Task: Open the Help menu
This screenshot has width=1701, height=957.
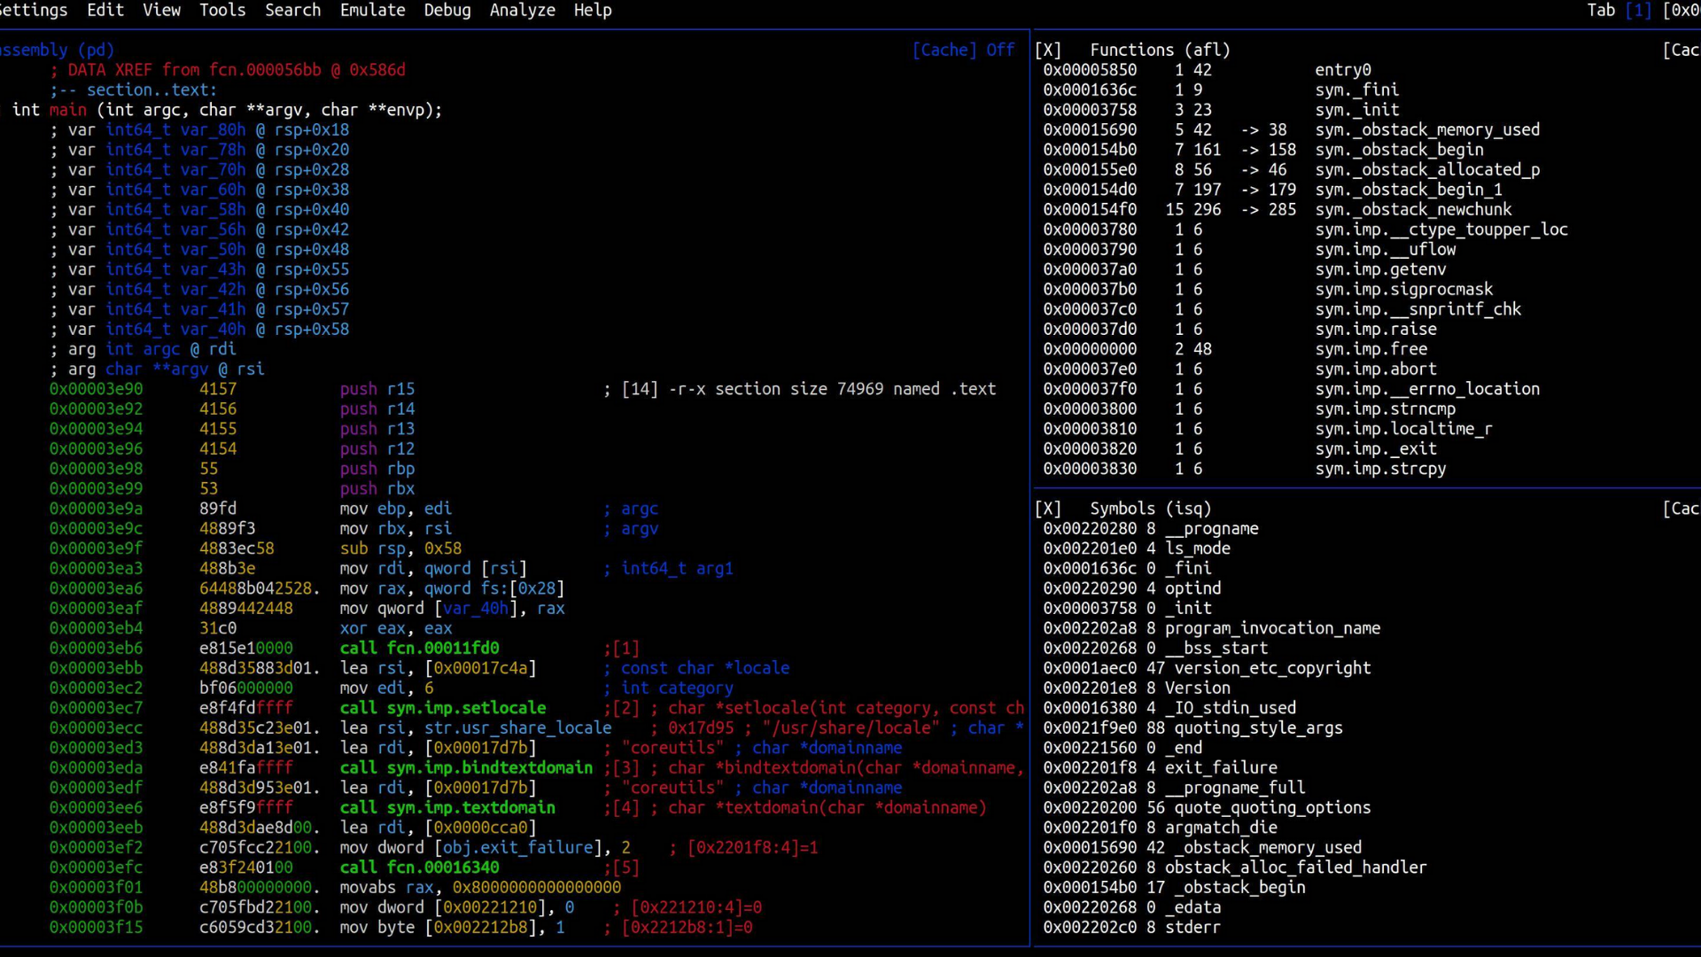Action: pyautogui.click(x=593, y=10)
